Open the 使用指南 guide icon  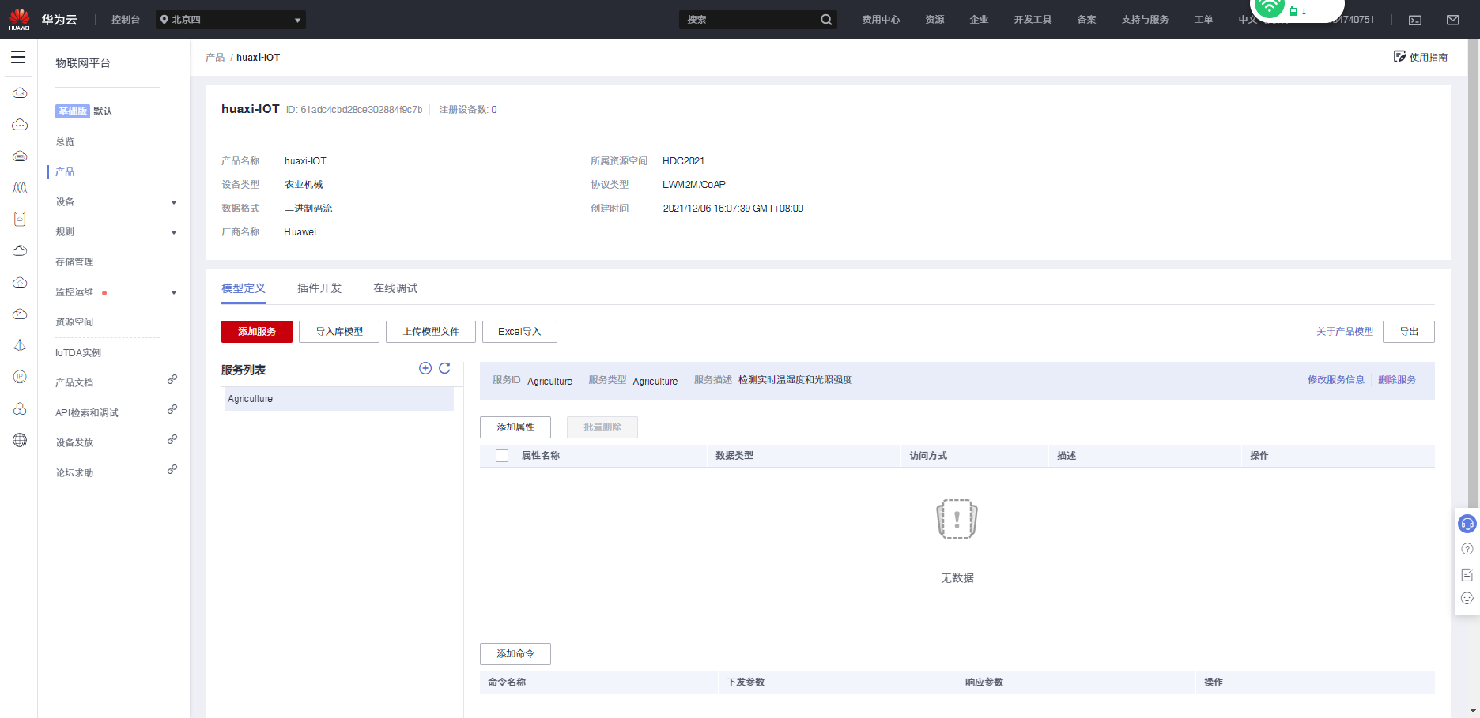[1399, 56]
